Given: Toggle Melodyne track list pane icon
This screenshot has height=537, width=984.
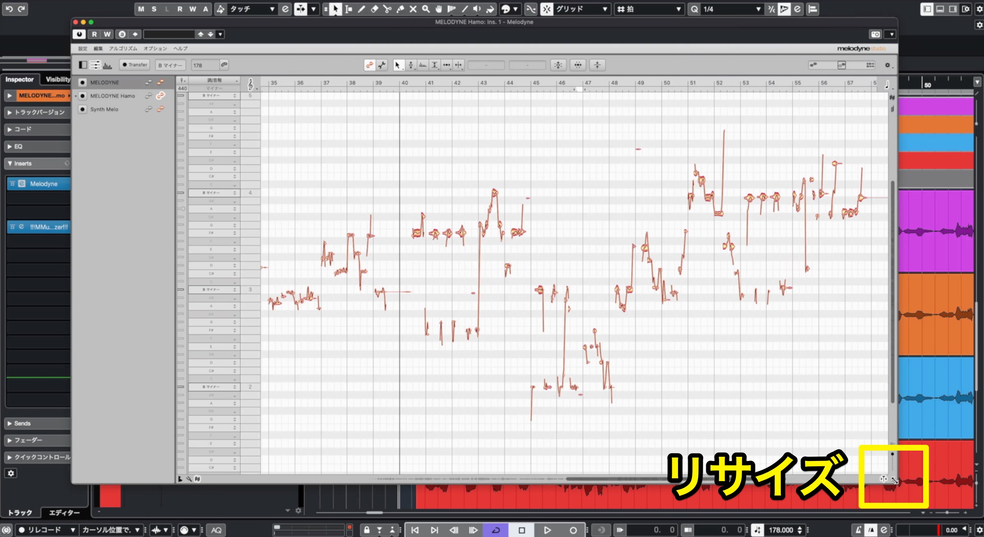Looking at the screenshot, I should [x=83, y=65].
